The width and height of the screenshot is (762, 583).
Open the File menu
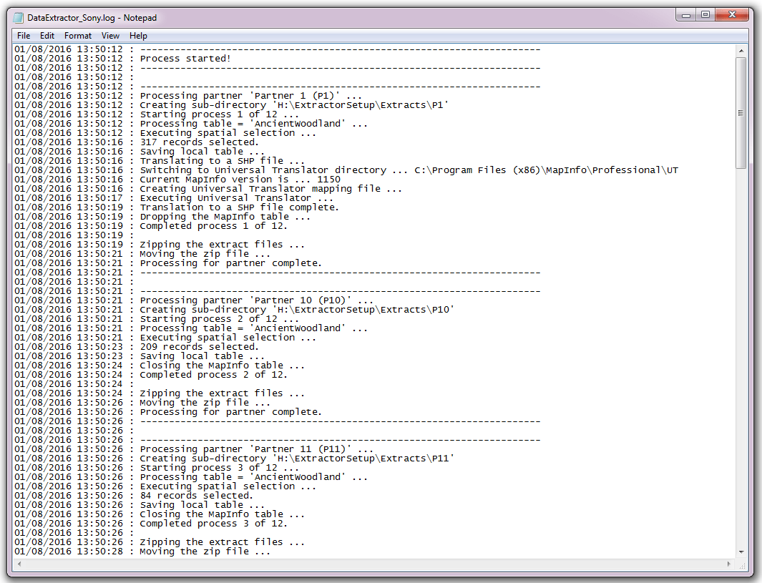tap(24, 35)
